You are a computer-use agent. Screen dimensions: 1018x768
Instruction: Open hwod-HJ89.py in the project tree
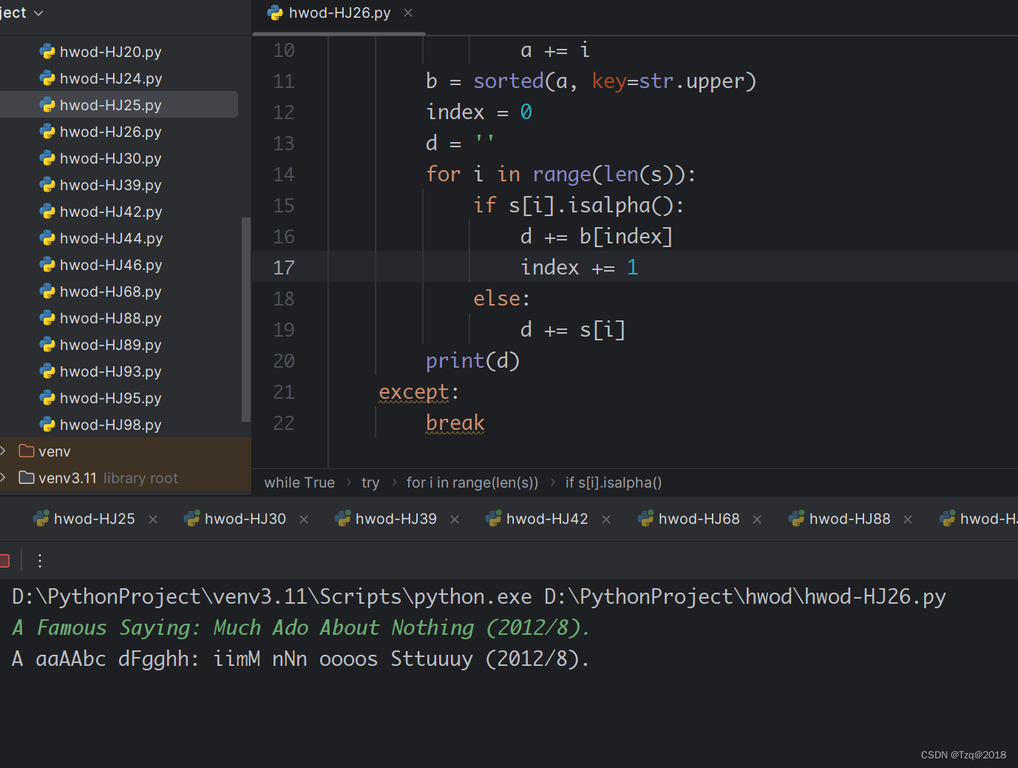[x=110, y=345]
